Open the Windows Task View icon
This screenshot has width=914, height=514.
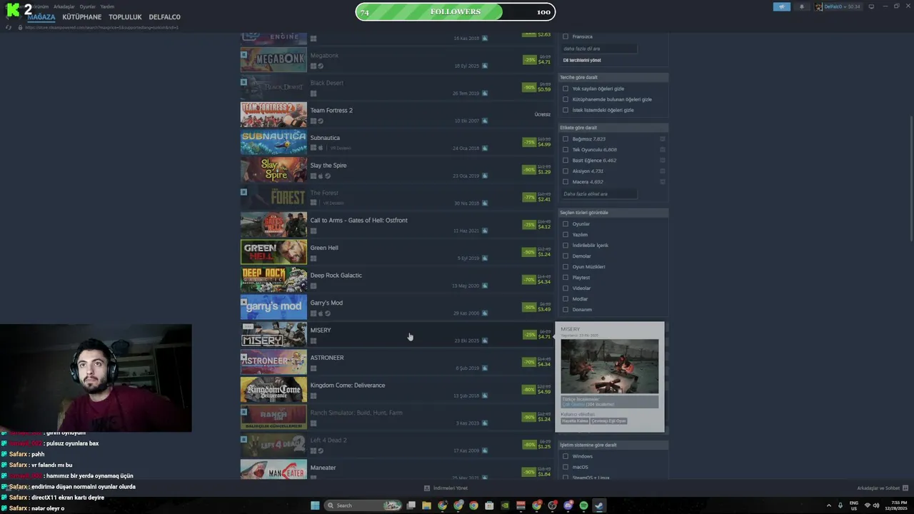pyautogui.click(x=411, y=505)
